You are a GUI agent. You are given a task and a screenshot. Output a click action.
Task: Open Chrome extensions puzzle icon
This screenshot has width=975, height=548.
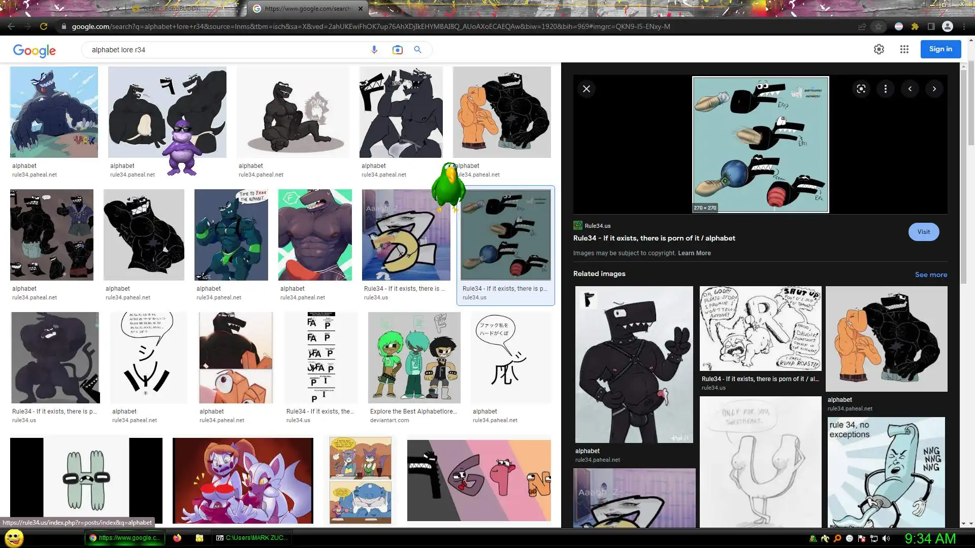tap(915, 26)
